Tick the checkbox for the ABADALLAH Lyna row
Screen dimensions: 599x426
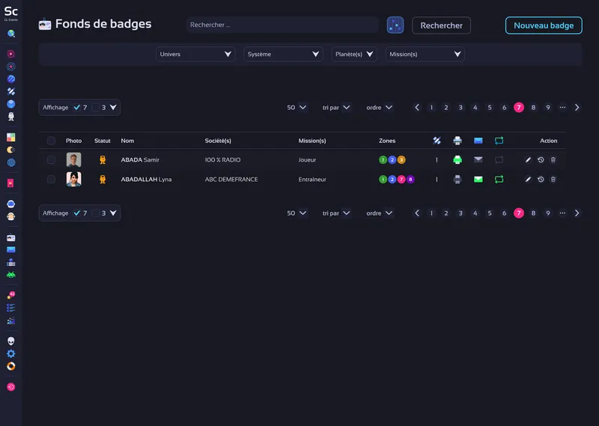tap(51, 179)
